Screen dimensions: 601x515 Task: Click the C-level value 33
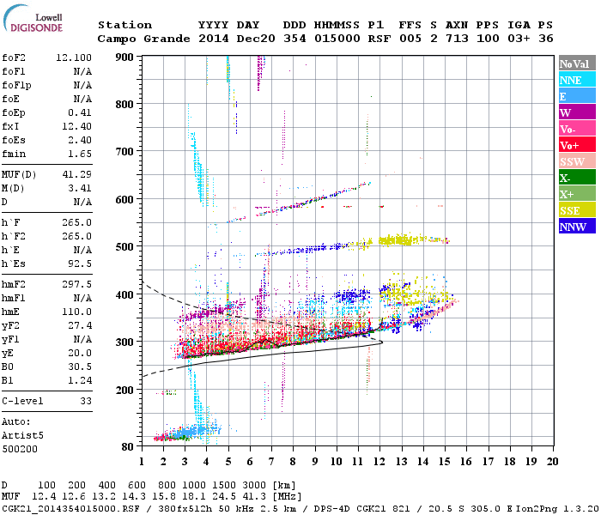[x=86, y=401]
